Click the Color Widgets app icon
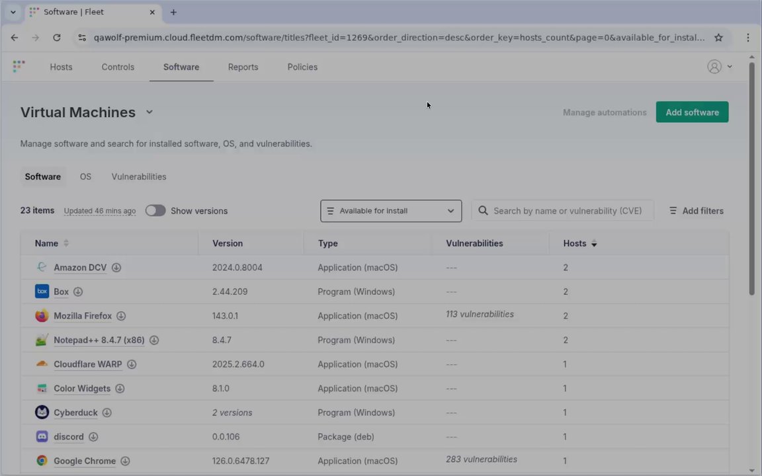This screenshot has height=476, width=762. click(x=42, y=388)
